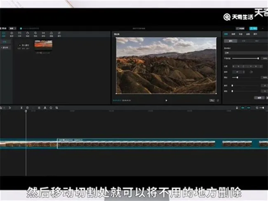Viewport: 268px width, 201px height.
Task: Open the Blend Mode dropdown
Action: [246, 53]
